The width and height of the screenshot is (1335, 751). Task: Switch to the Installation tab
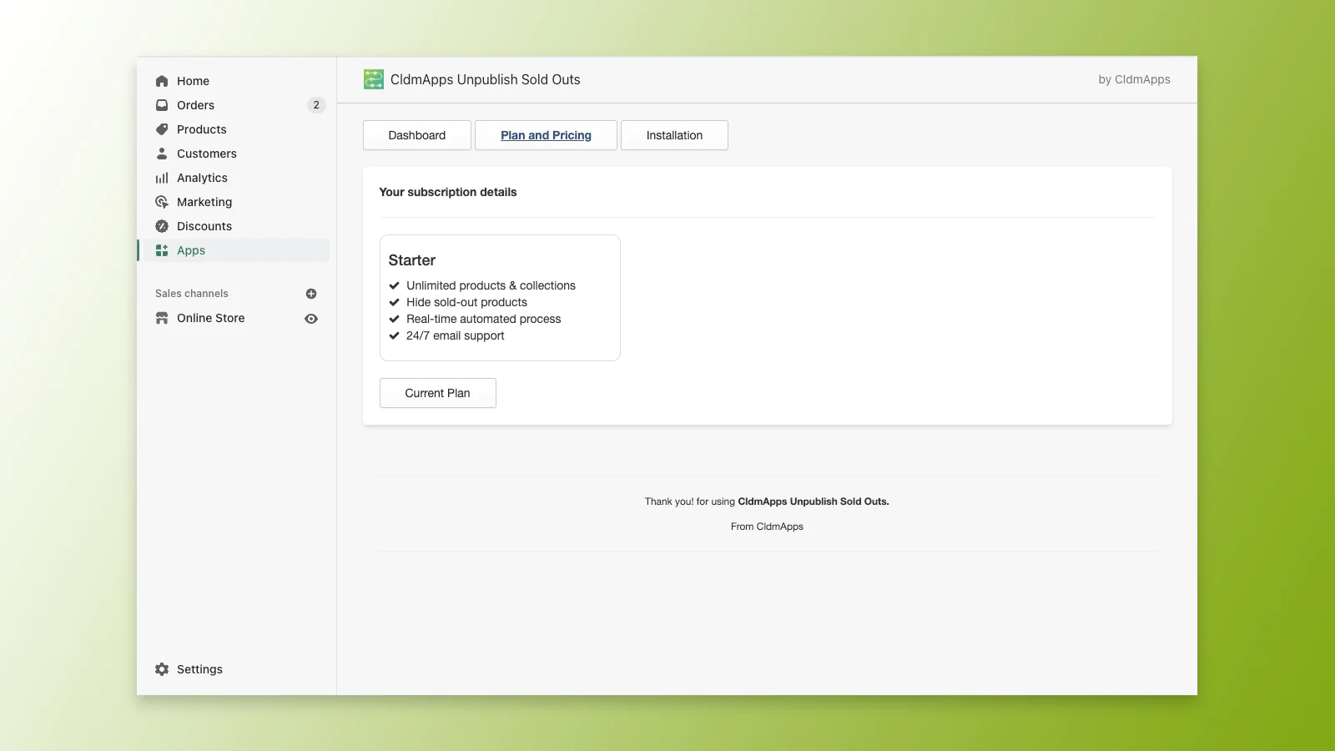pos(674,135)
